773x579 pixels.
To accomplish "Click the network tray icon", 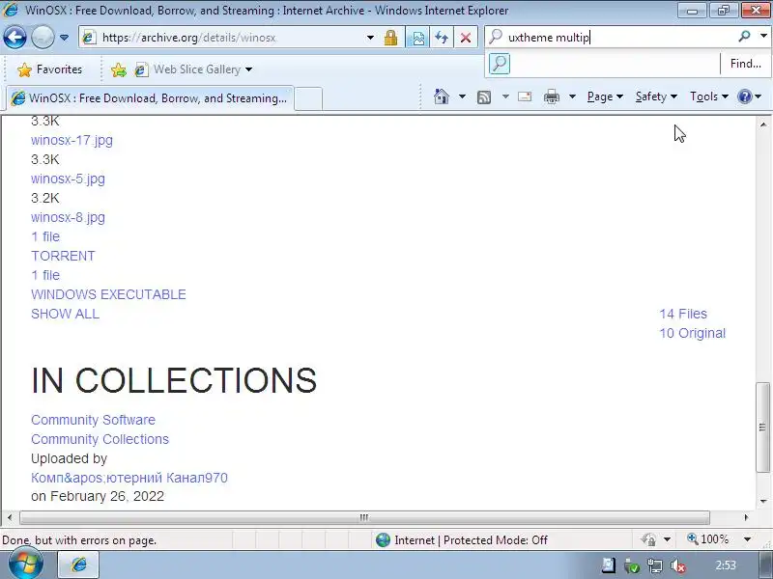I will point(655,565).
